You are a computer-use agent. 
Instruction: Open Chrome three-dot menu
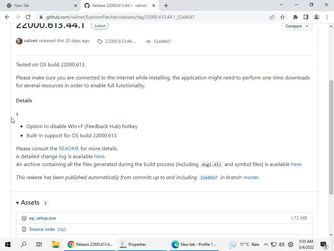(x=327, y=17)
